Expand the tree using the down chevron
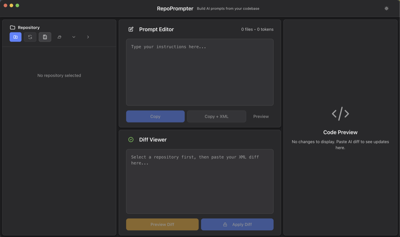This screenshot has height=237, width=400. coord(74,37)
